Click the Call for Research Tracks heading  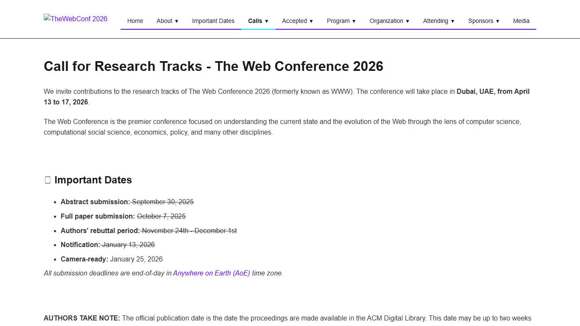tap(214, 66)
